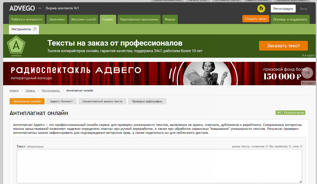Click the Регистрация button
This screenshot has width=317, height=184.
tap(283, 9)
